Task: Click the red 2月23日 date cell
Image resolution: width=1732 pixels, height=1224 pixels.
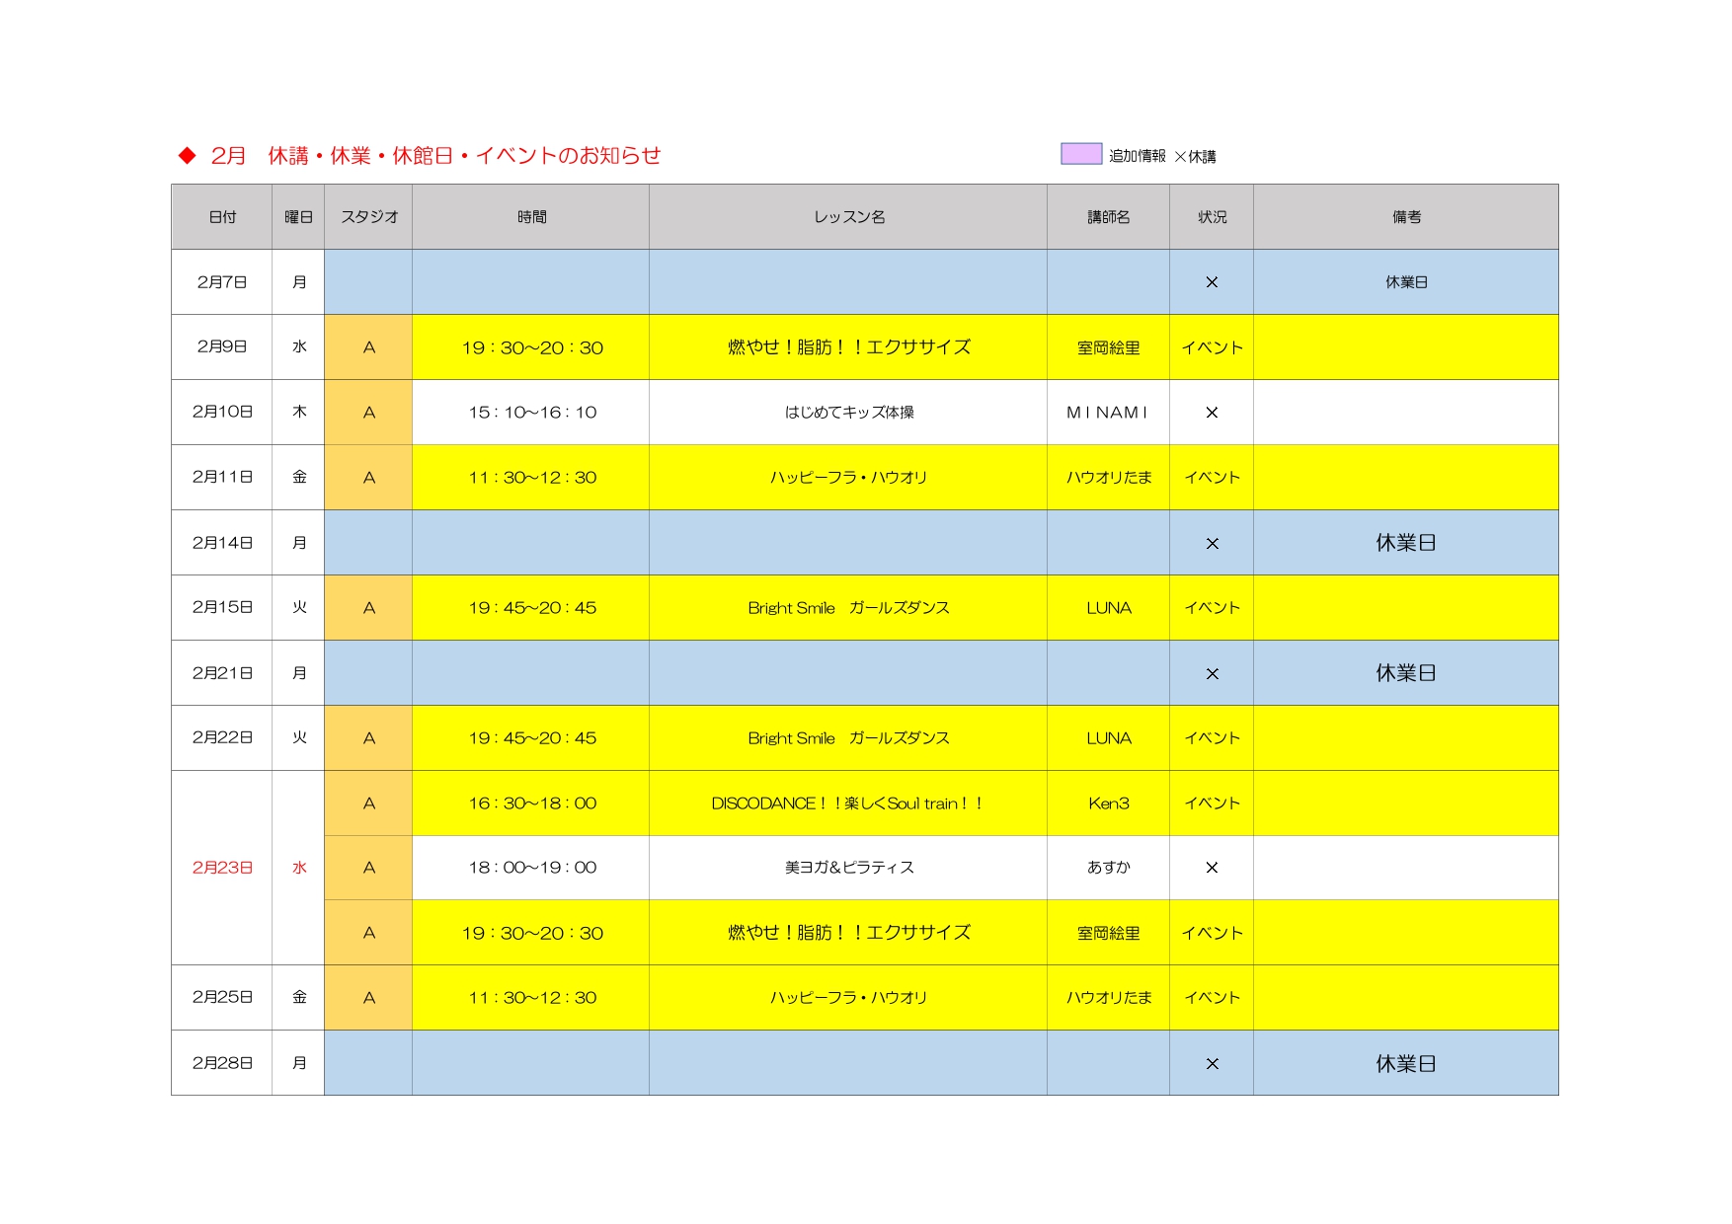Action: coord(222,868)
